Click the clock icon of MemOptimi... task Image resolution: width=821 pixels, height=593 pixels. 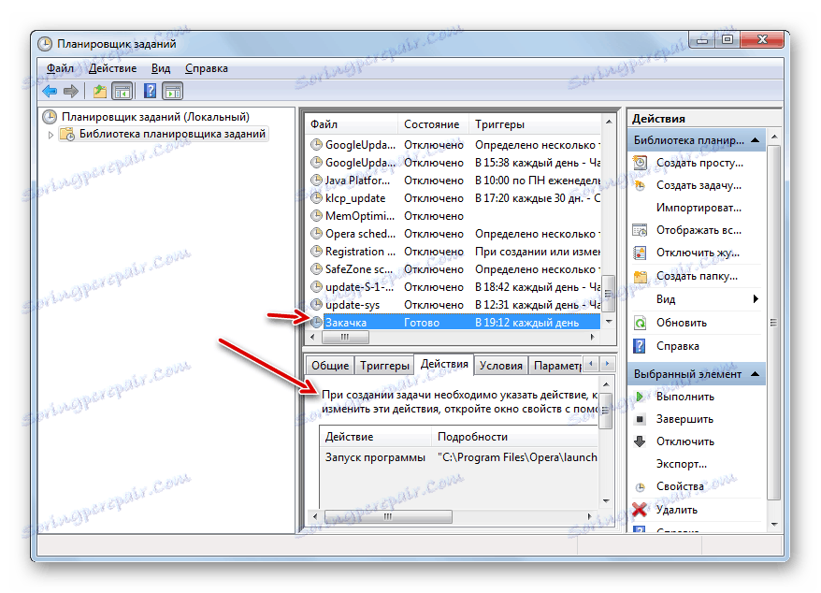pyautogui.click(x=316, y=216)
